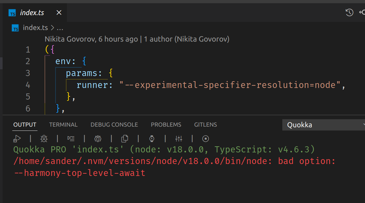Viewport: 365px width, 203px height.
Task: Open the GITLENS panel tab
Action: point(205,124)
